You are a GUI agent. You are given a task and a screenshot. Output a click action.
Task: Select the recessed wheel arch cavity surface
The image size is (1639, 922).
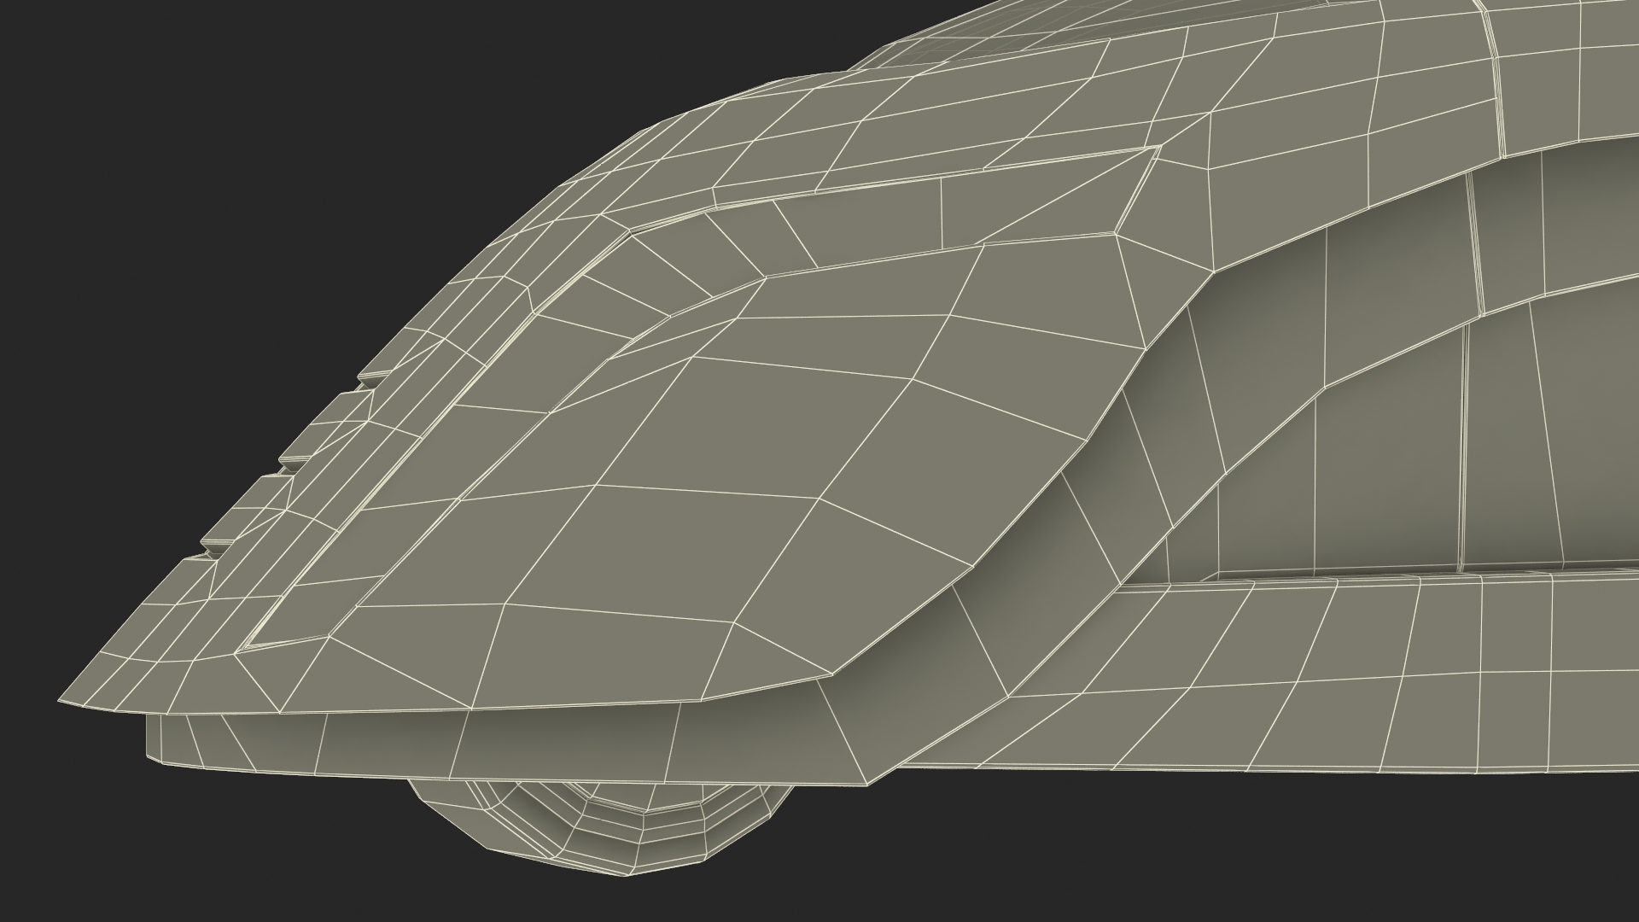coord(1366,478)
